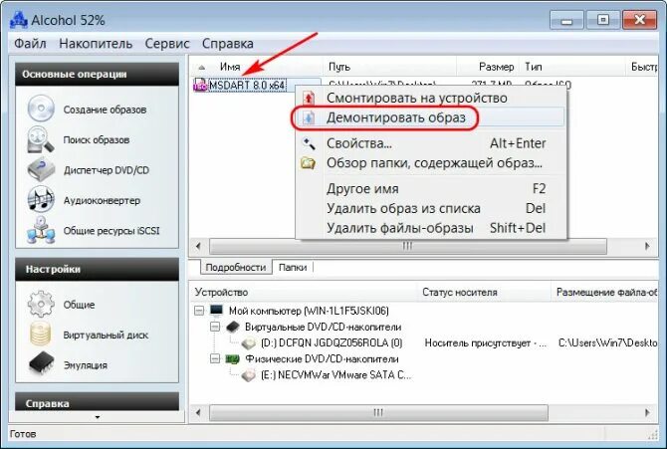Open the Накопитель menu
667x449 pixels.
96,43
